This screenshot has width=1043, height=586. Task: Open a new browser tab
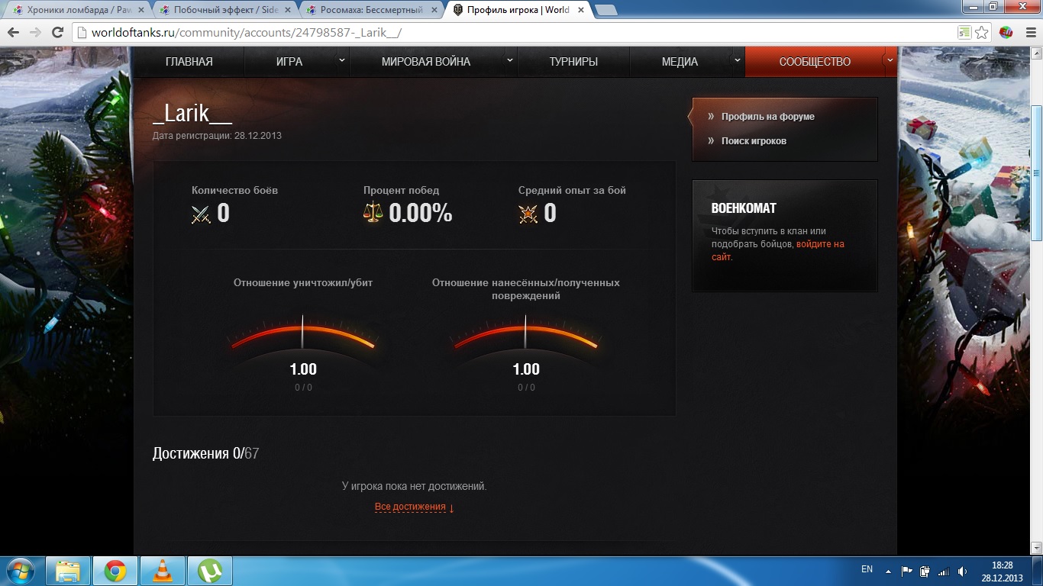(606, 10)
